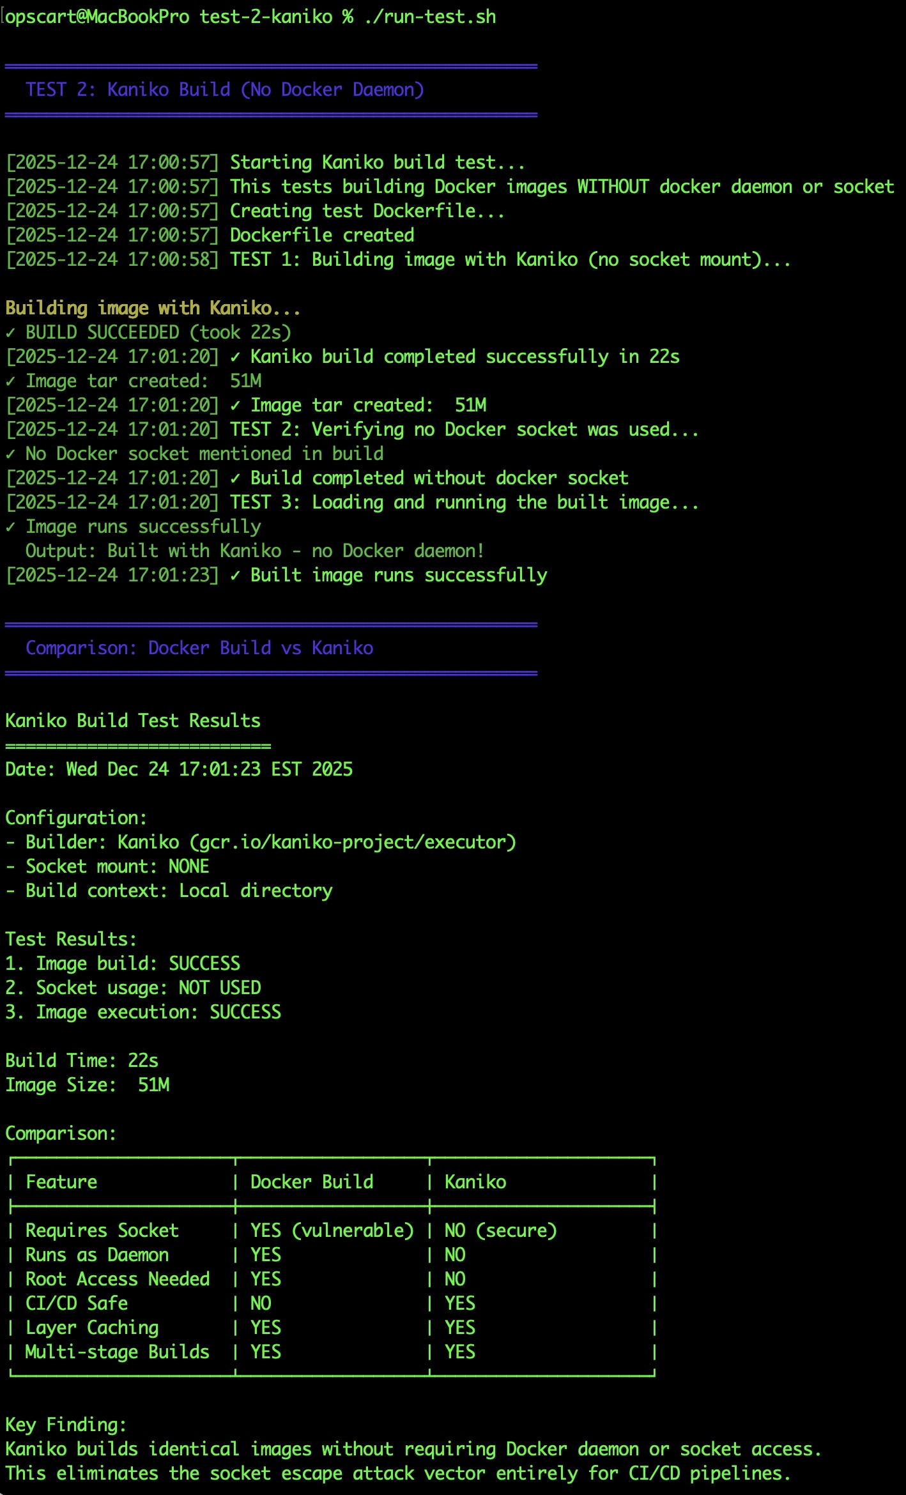Screen dimensions: 906x1495
Task: Click the "NO (secure)" table cell
Action: click(x=500, y=1230)
